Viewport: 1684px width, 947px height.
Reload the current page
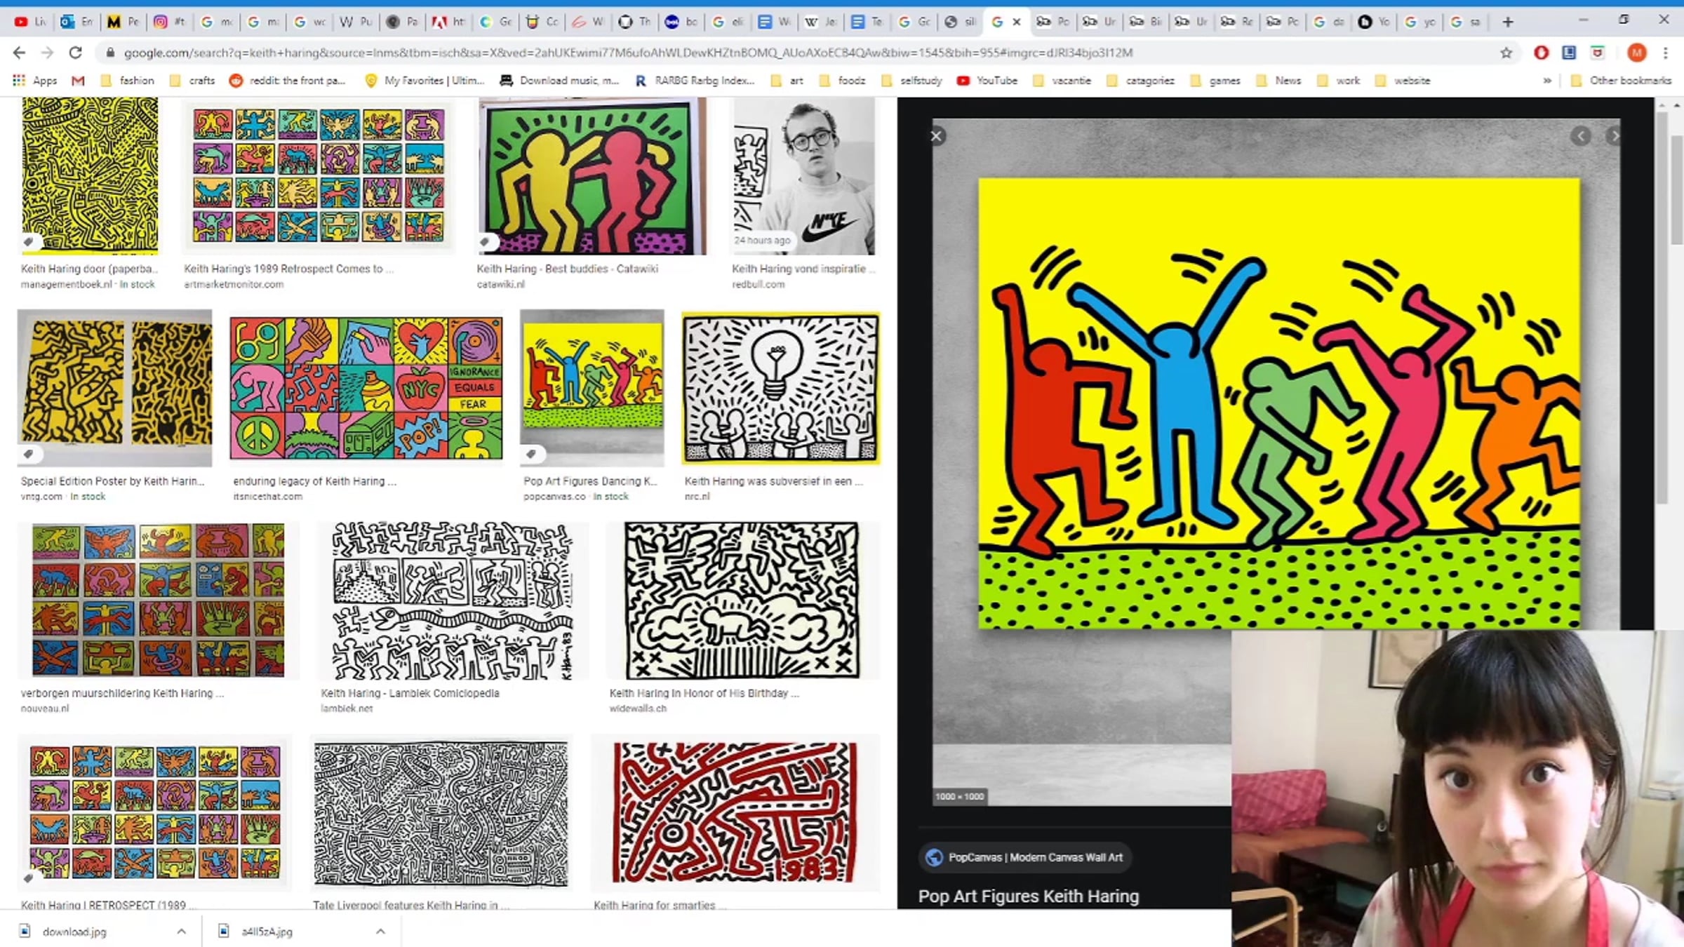pyautogui.click(x=75, y=53)
